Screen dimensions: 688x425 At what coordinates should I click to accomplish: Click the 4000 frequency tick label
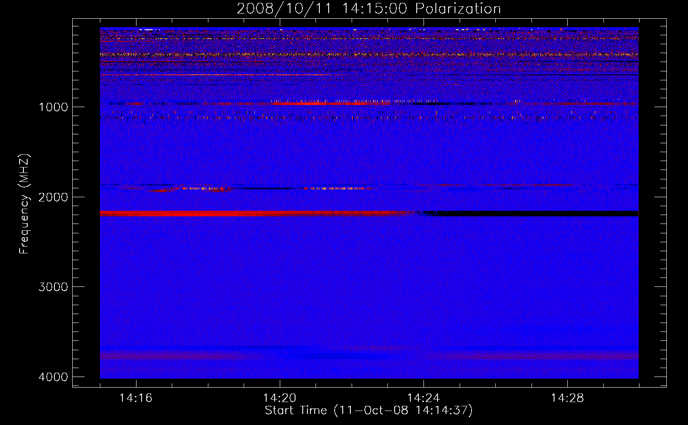53,377
